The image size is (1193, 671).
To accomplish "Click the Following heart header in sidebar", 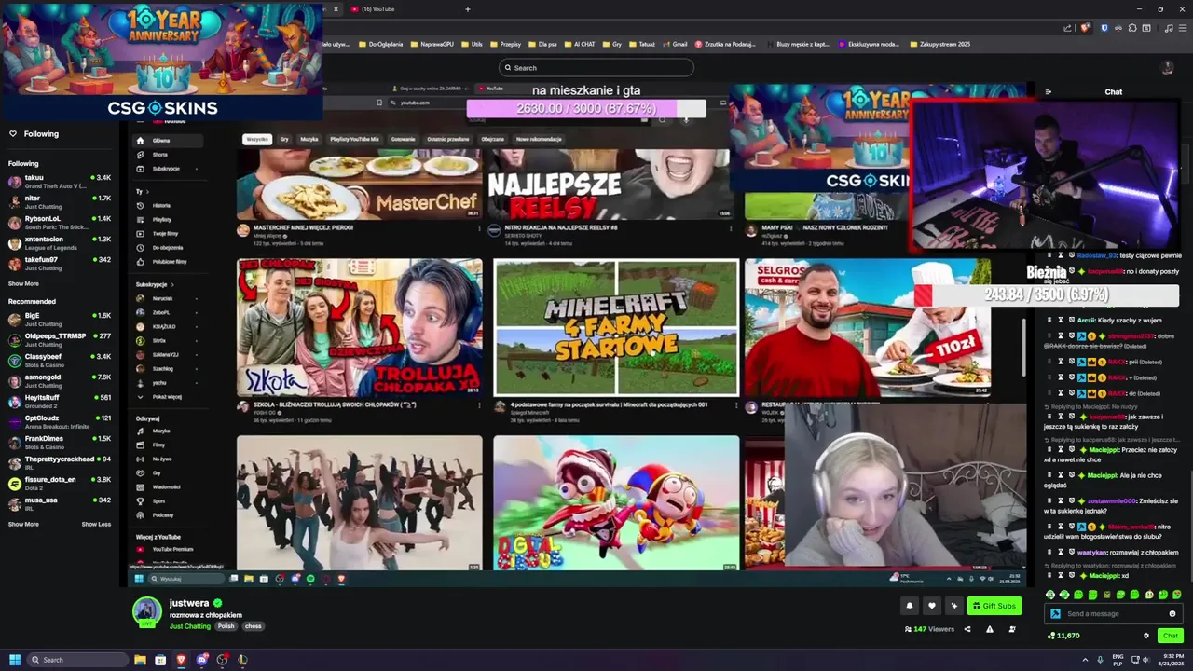I will (34, 134).
